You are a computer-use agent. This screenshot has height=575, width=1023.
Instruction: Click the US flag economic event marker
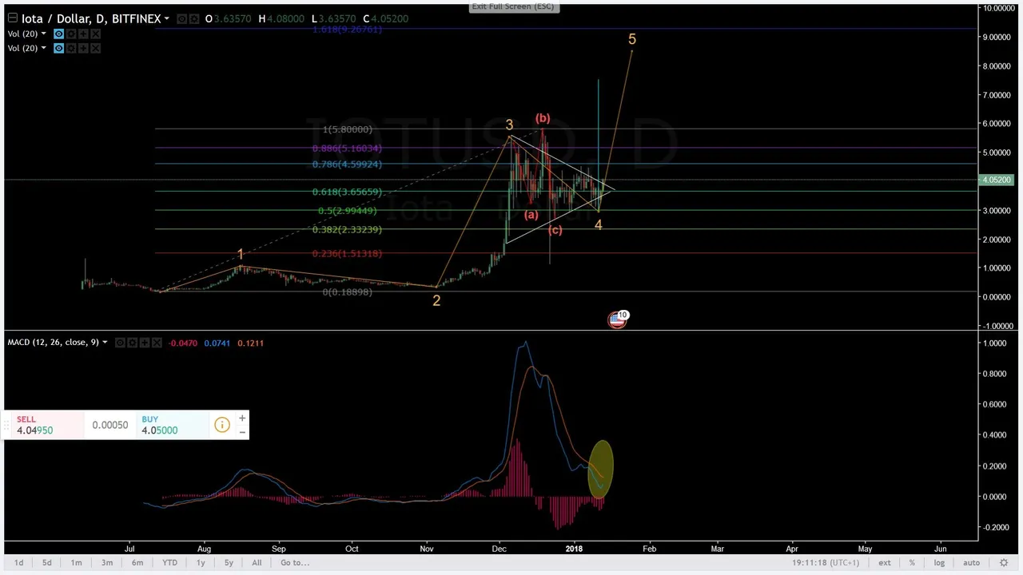click(616, 319)
